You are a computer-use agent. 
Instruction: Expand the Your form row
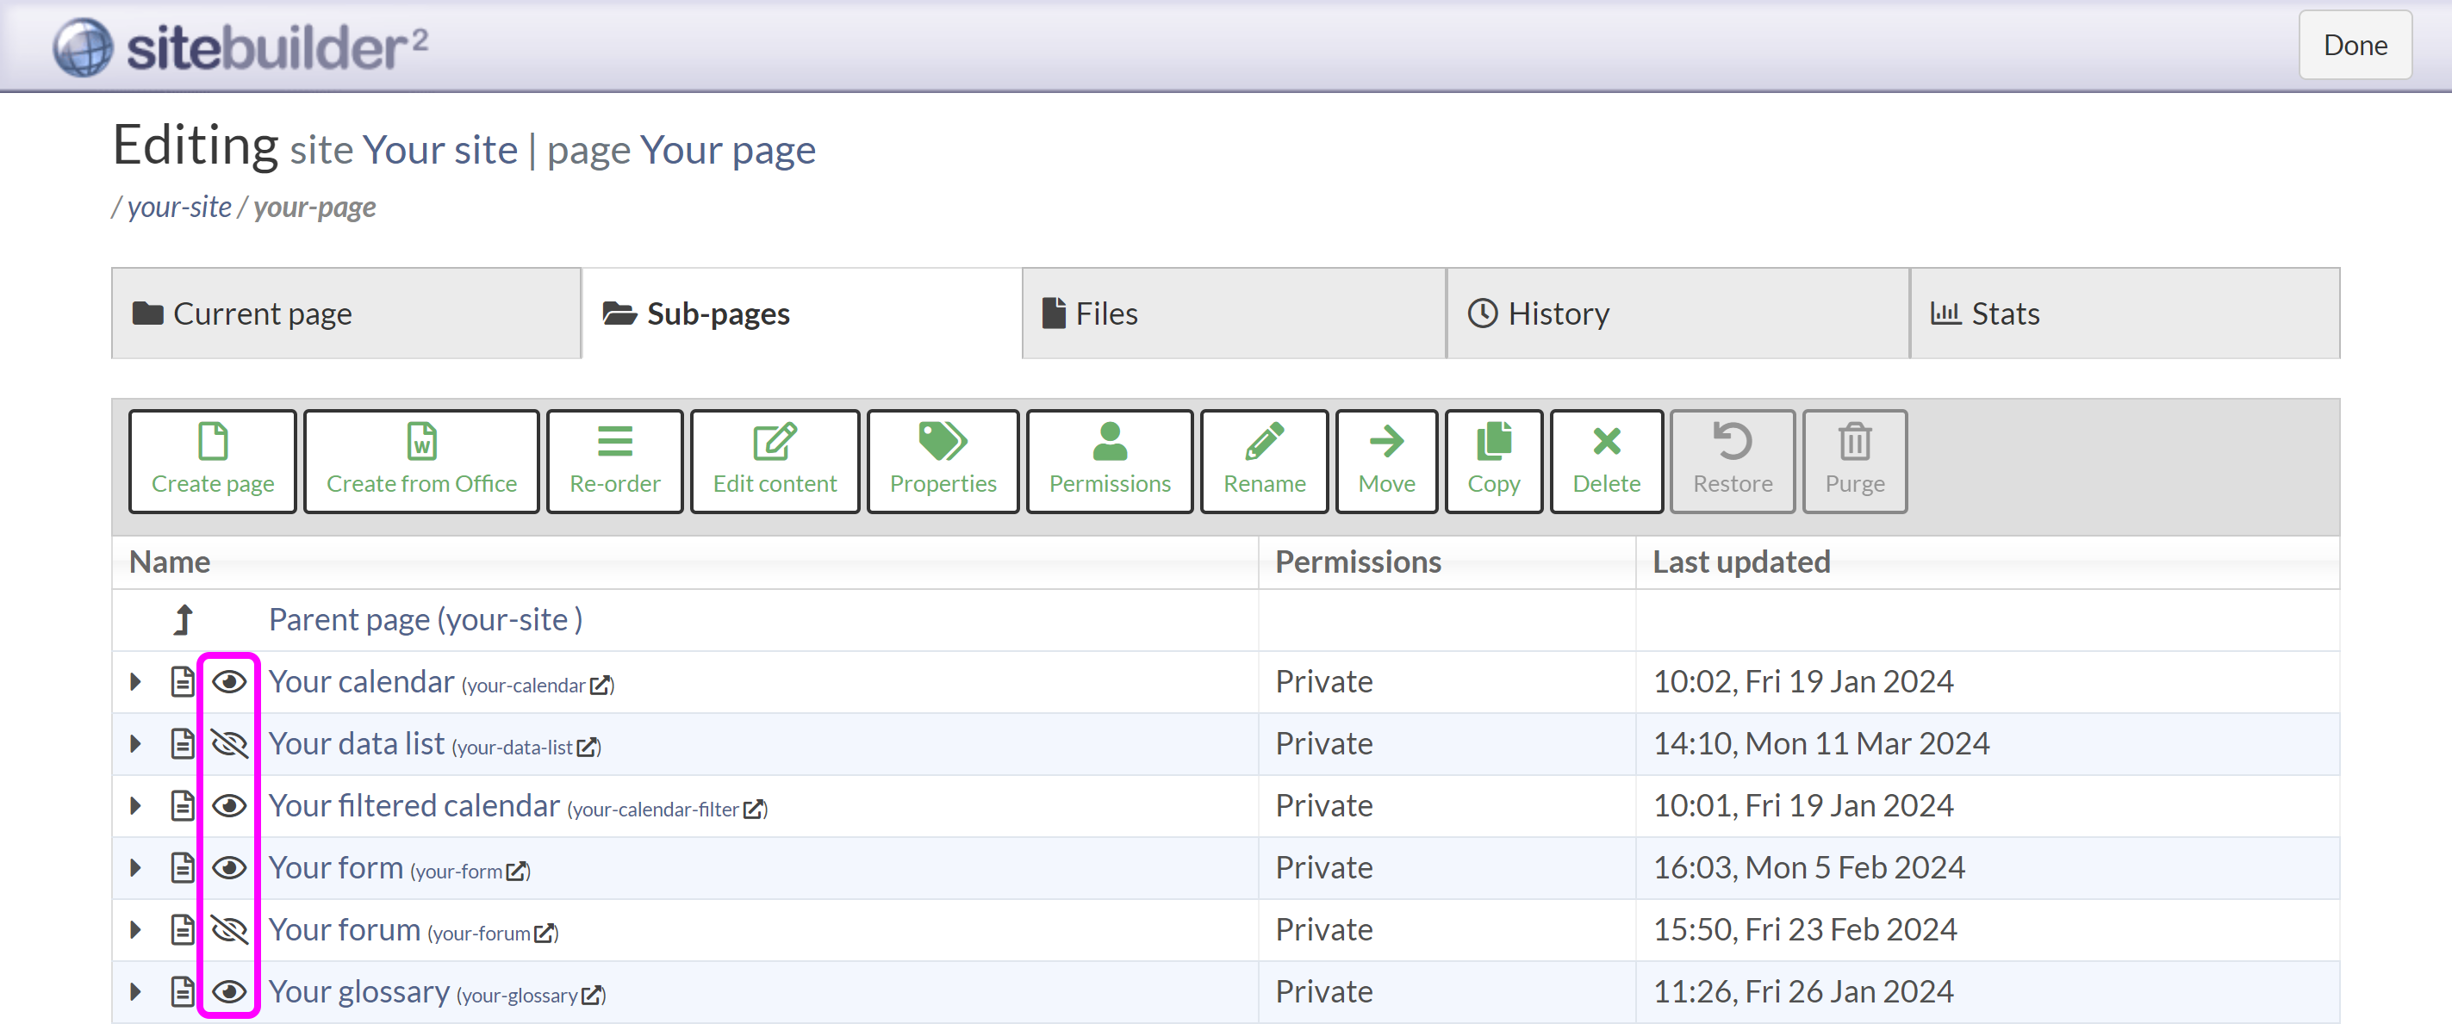(x=135, y=867)
